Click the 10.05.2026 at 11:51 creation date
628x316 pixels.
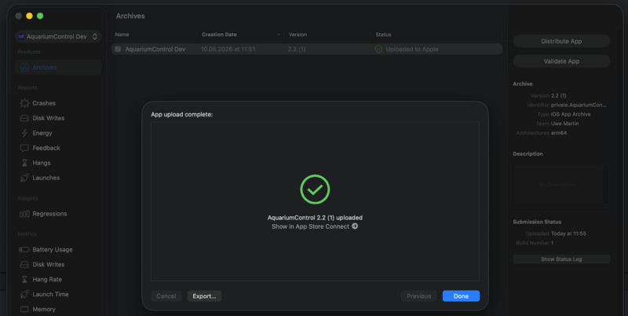228,49
